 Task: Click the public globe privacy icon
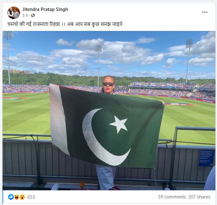(x=33, y=15)
